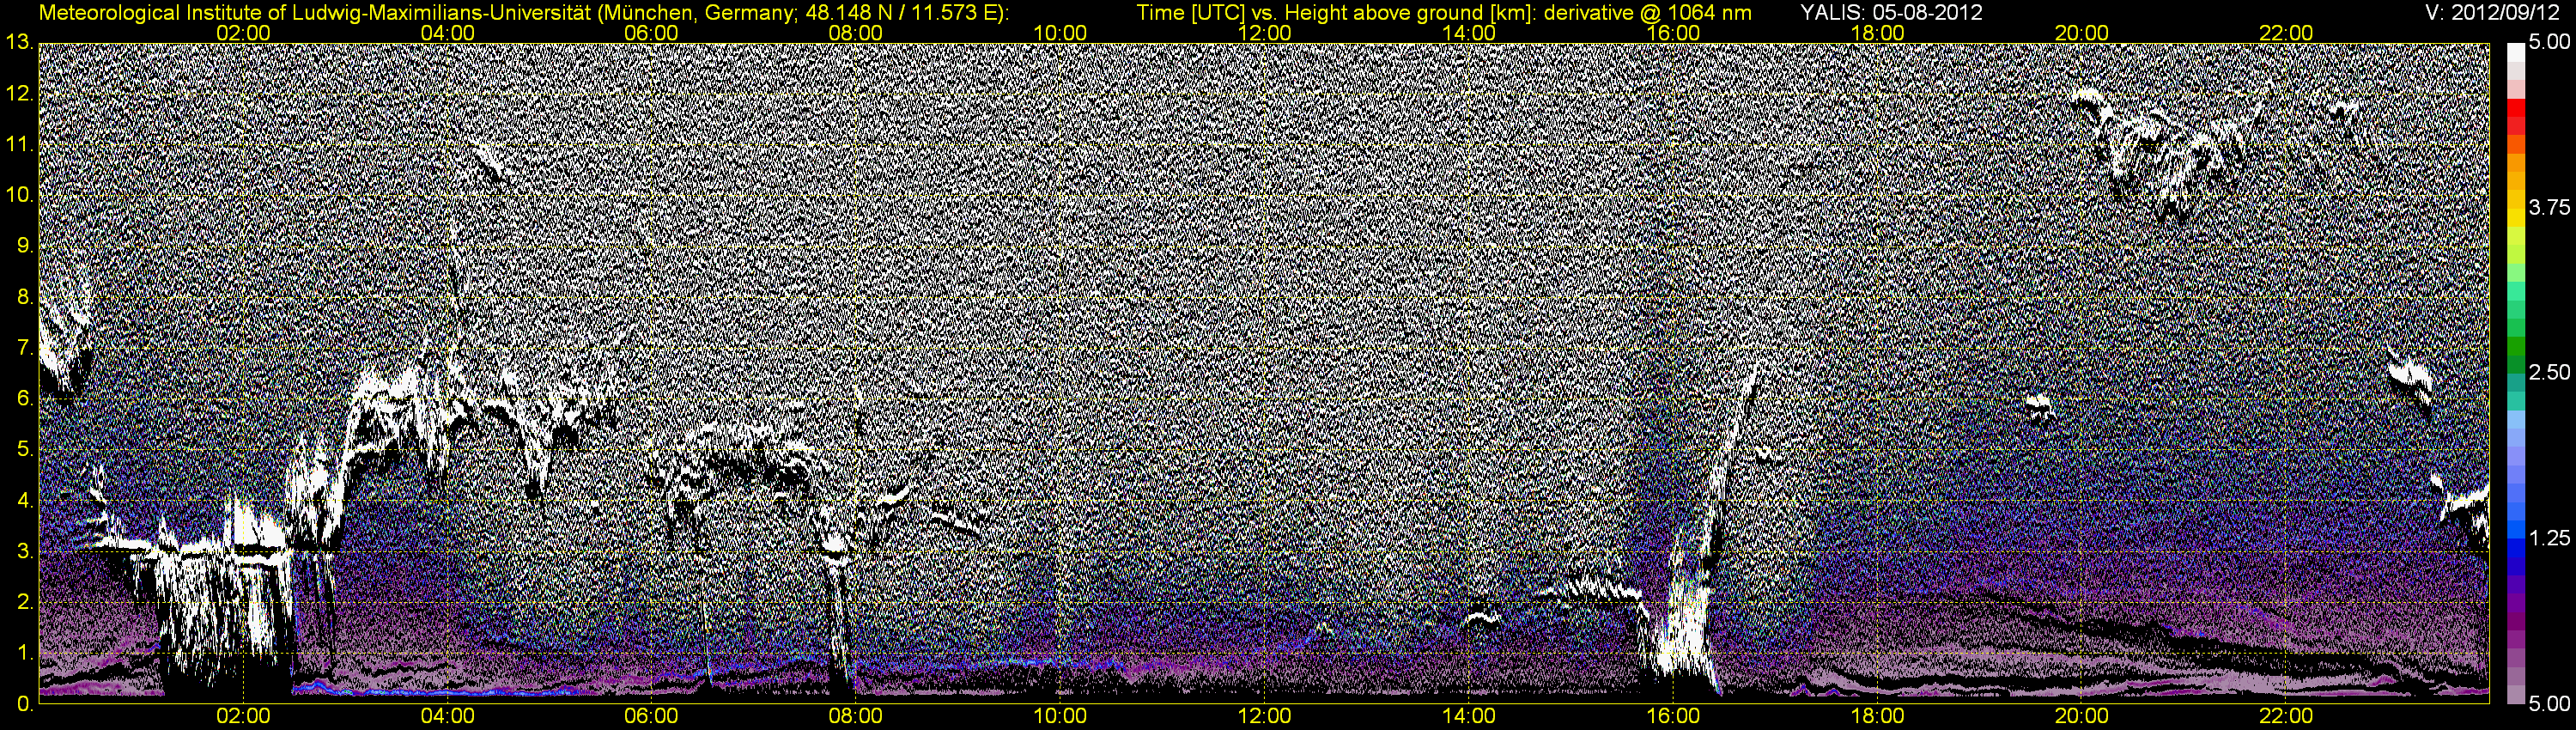Select 22:00 on the top time axis
This screenshot has height=730, width=2576.
tap(2286, 33)
